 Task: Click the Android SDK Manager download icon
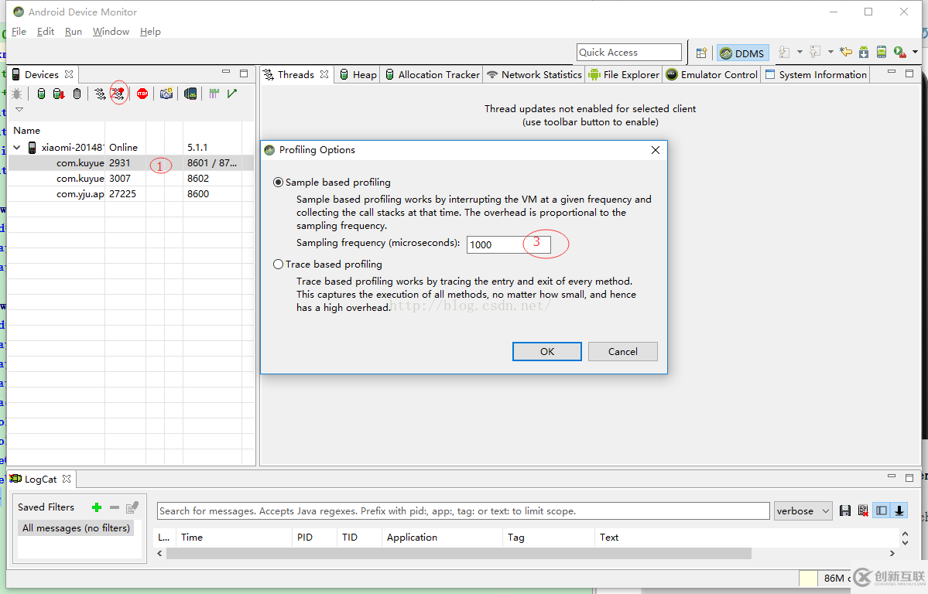(x=864, y=53)
